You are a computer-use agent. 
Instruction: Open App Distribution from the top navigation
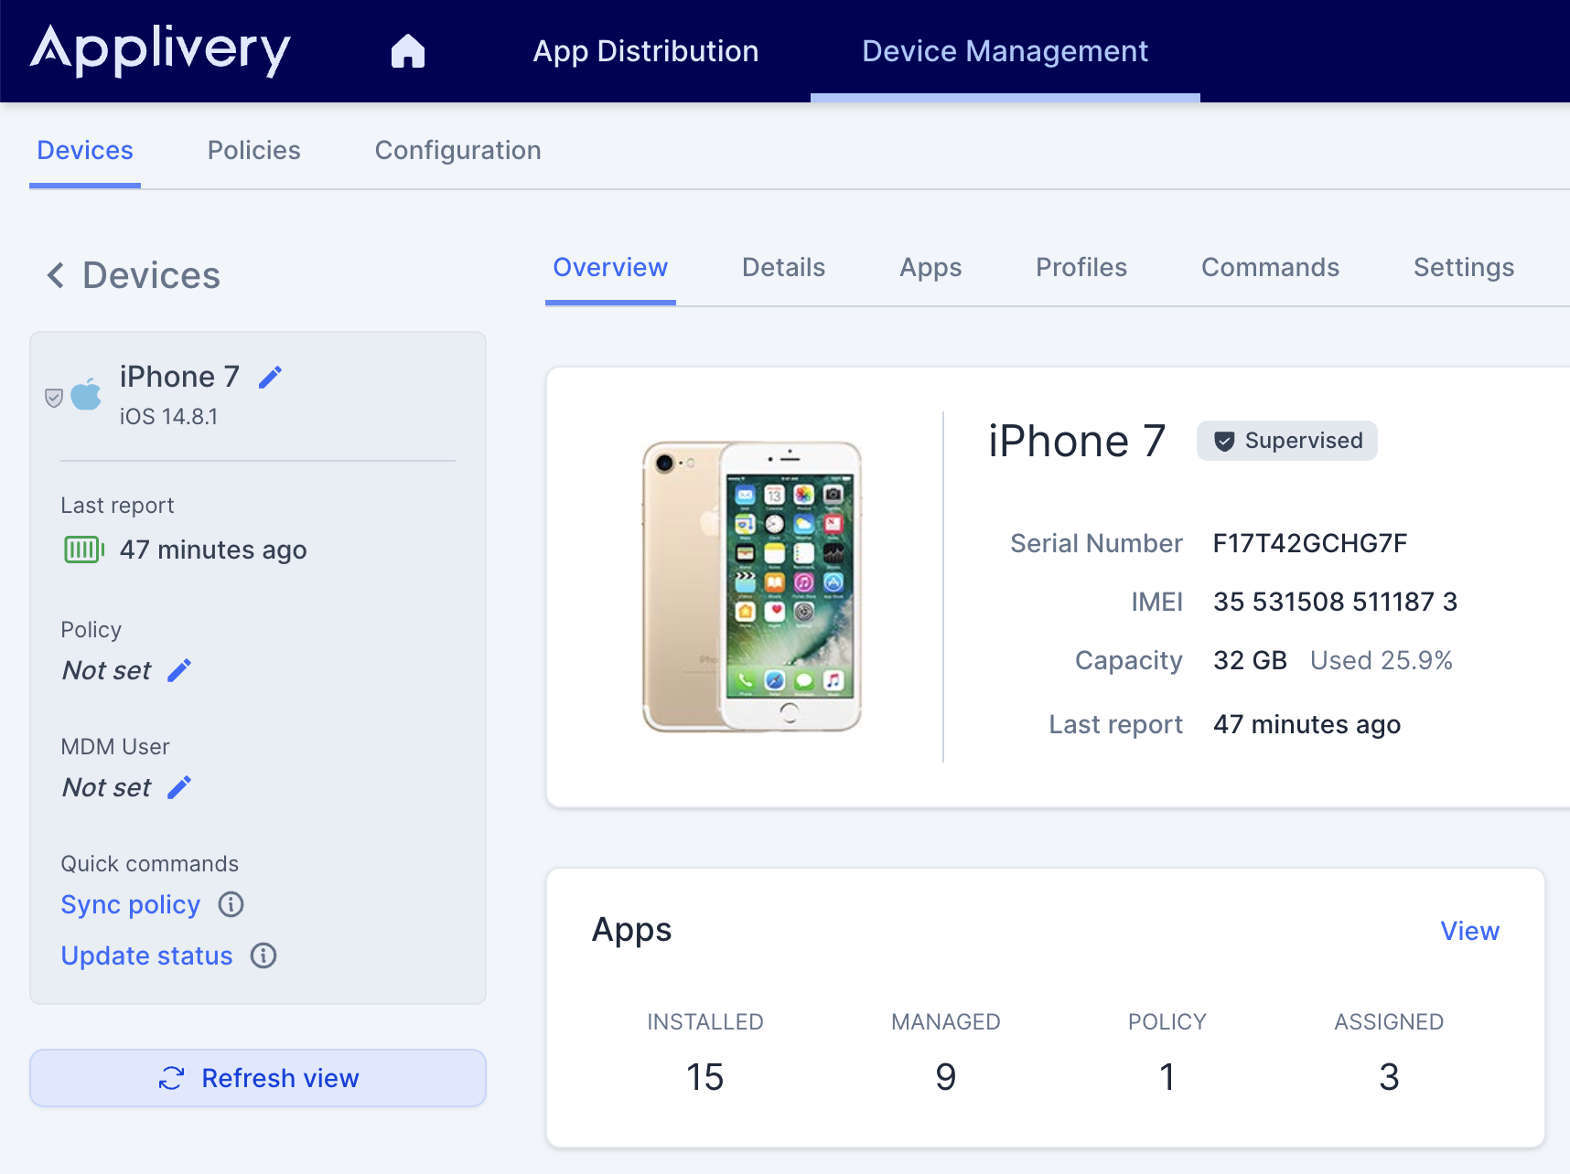click(646, 51)
